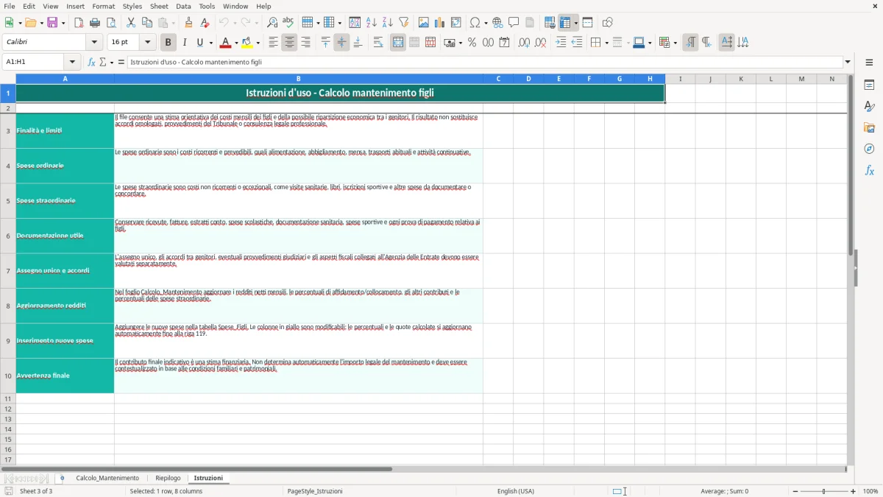This screenshot has width=883, height=497.
Task: Click the PageStyle_Istruzioni status entry
Action: pyautogui.click(x=315, y=491)
